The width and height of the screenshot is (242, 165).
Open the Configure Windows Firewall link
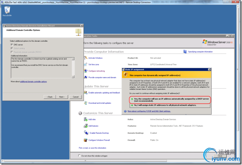coord(99,140)
